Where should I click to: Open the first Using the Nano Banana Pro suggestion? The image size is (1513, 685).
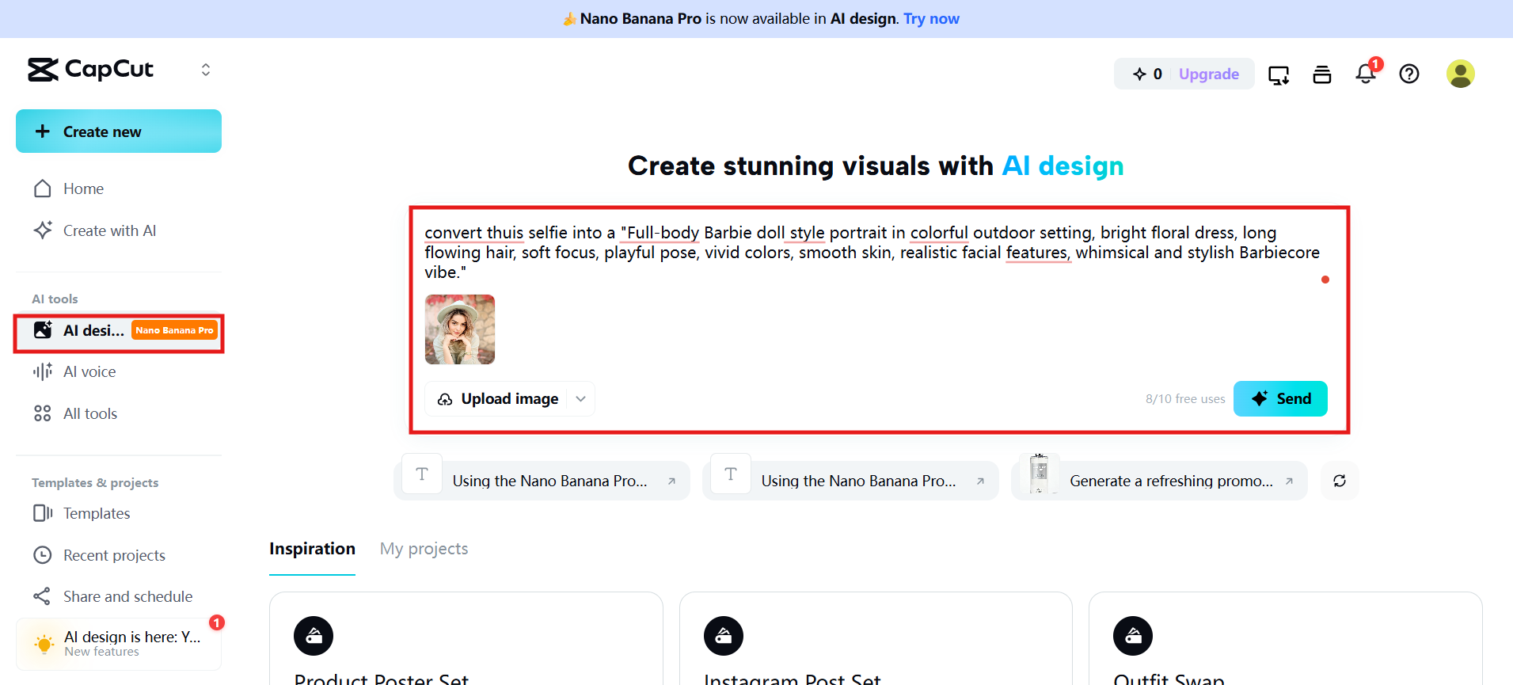542,481
